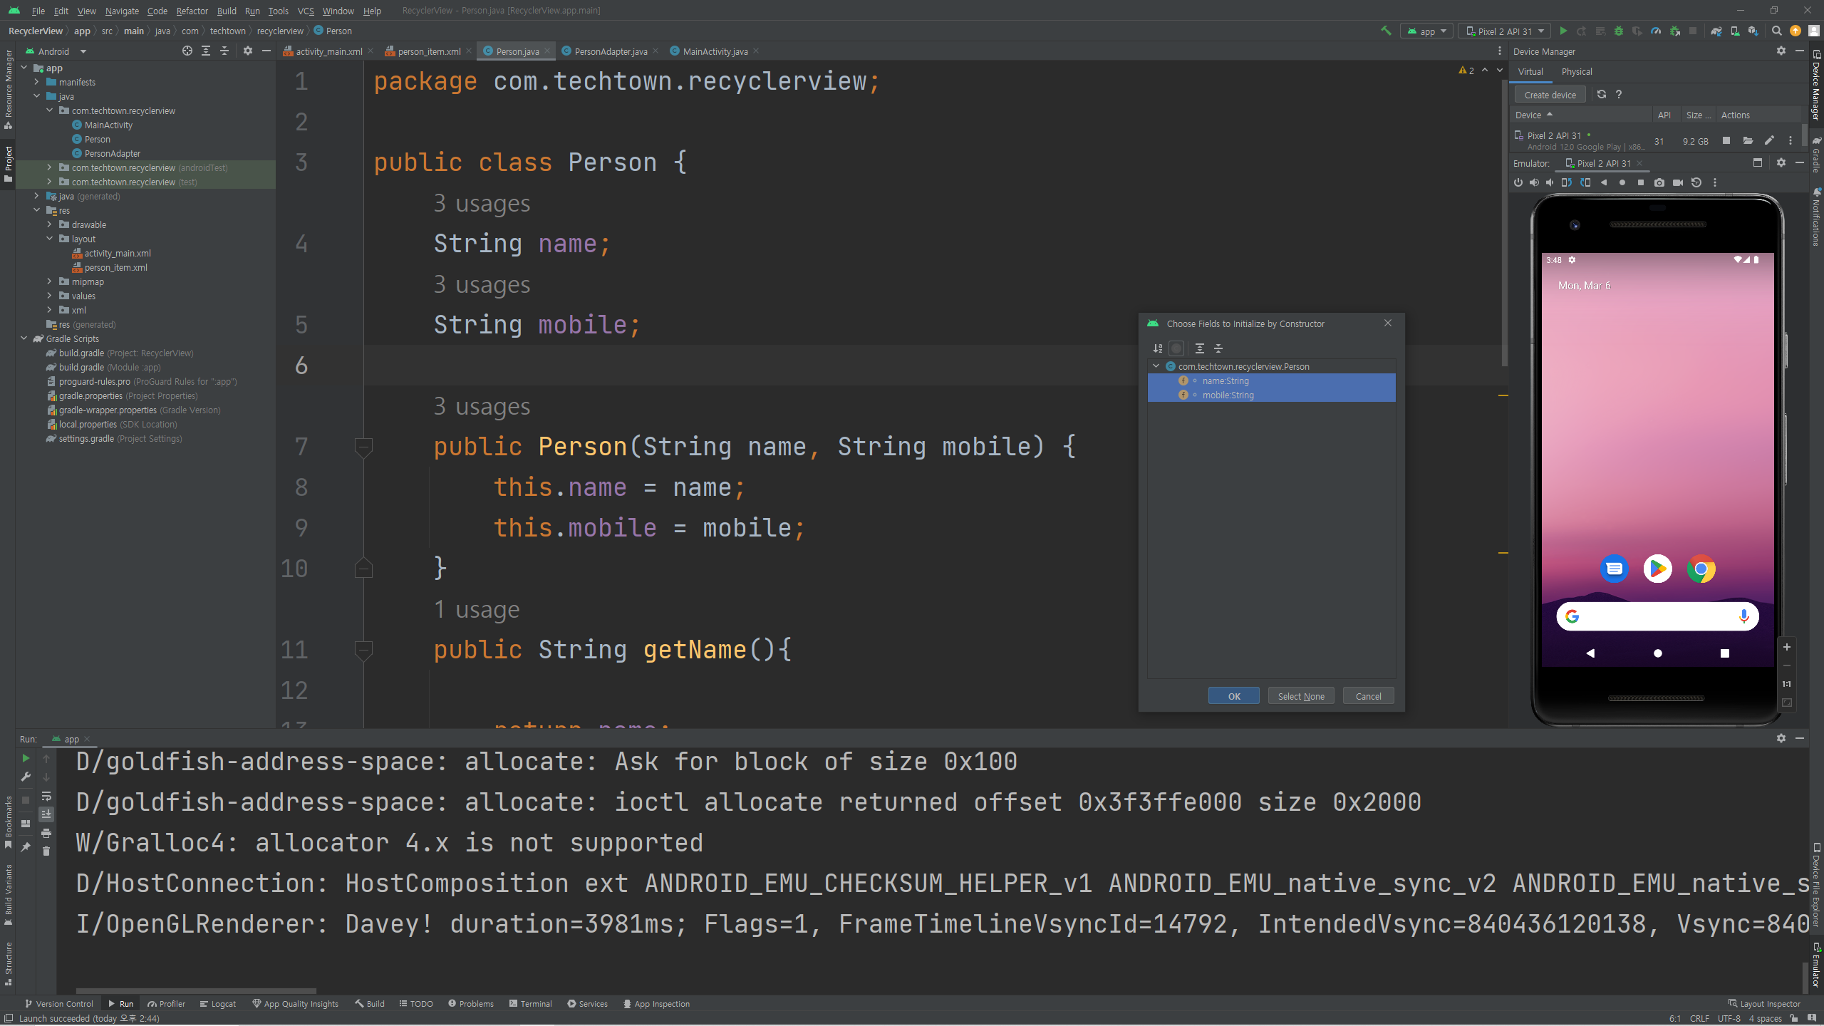Click the Make Project hammer icon
Image resolution: width=1824 pixels, height=1026 pixels.
tap(1386, 31)
